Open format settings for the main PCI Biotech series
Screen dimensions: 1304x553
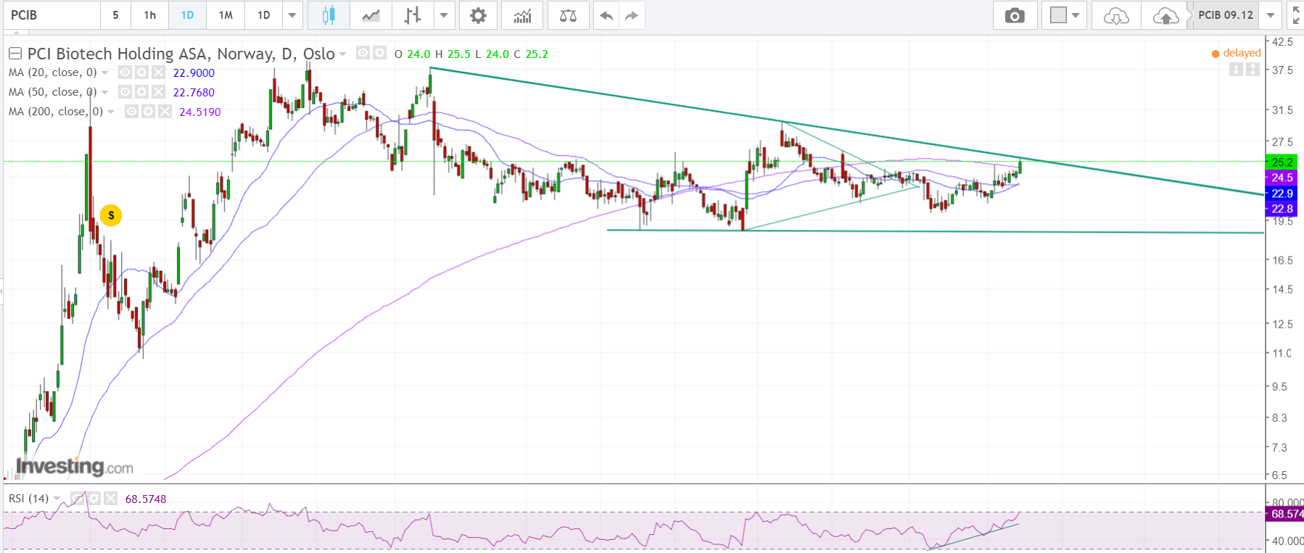click(x=379, y=53)
